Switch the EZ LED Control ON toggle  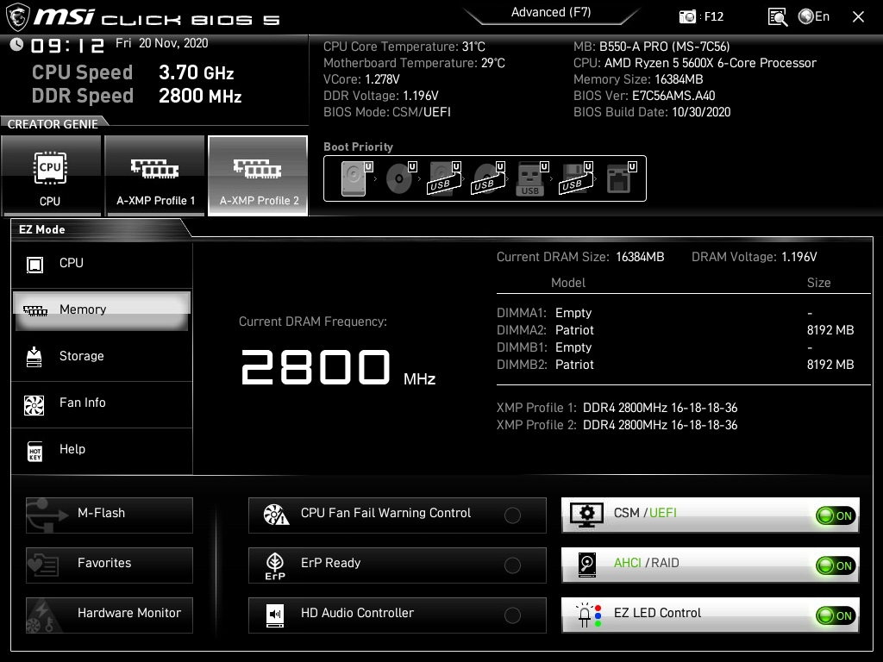[x=836, y=615]
